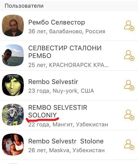The height and width of the screenshot is (164, 138).
Task: Add Rembo Selvestr Stolone as friend
Action: tap(129, 145)
